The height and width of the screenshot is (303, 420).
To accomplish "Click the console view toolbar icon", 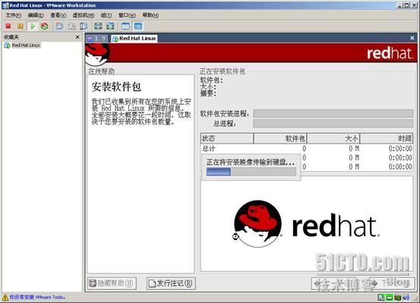I will (x=138, y=26).
